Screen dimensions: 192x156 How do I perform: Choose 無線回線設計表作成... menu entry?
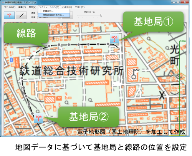point(54,15)
